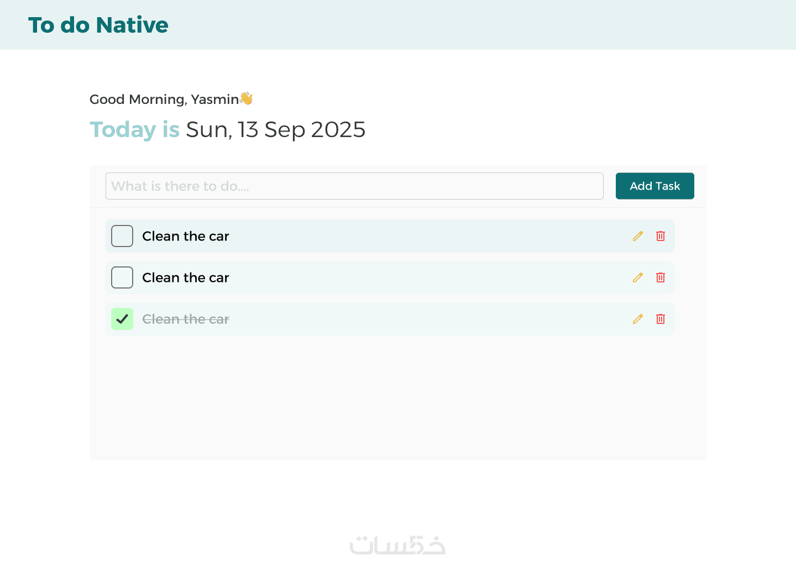Click trash icon on the second task
This screenshot has height=566, width=796.
point(661,277)
